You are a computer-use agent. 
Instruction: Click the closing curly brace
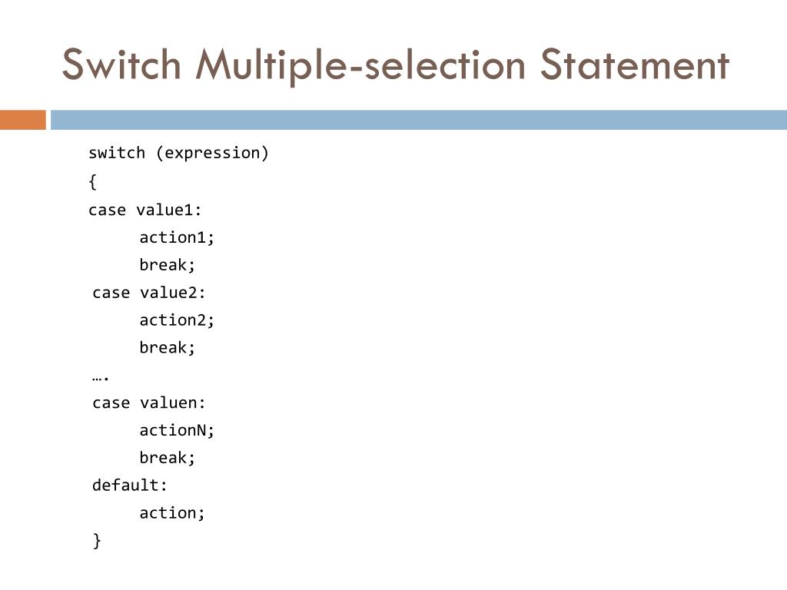tap(97, 541)
